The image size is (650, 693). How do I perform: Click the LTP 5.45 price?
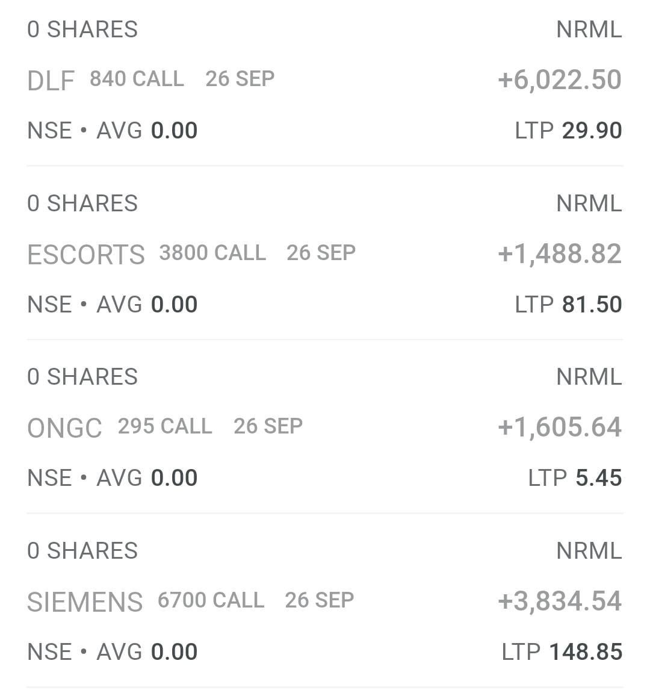coord(575,478)
